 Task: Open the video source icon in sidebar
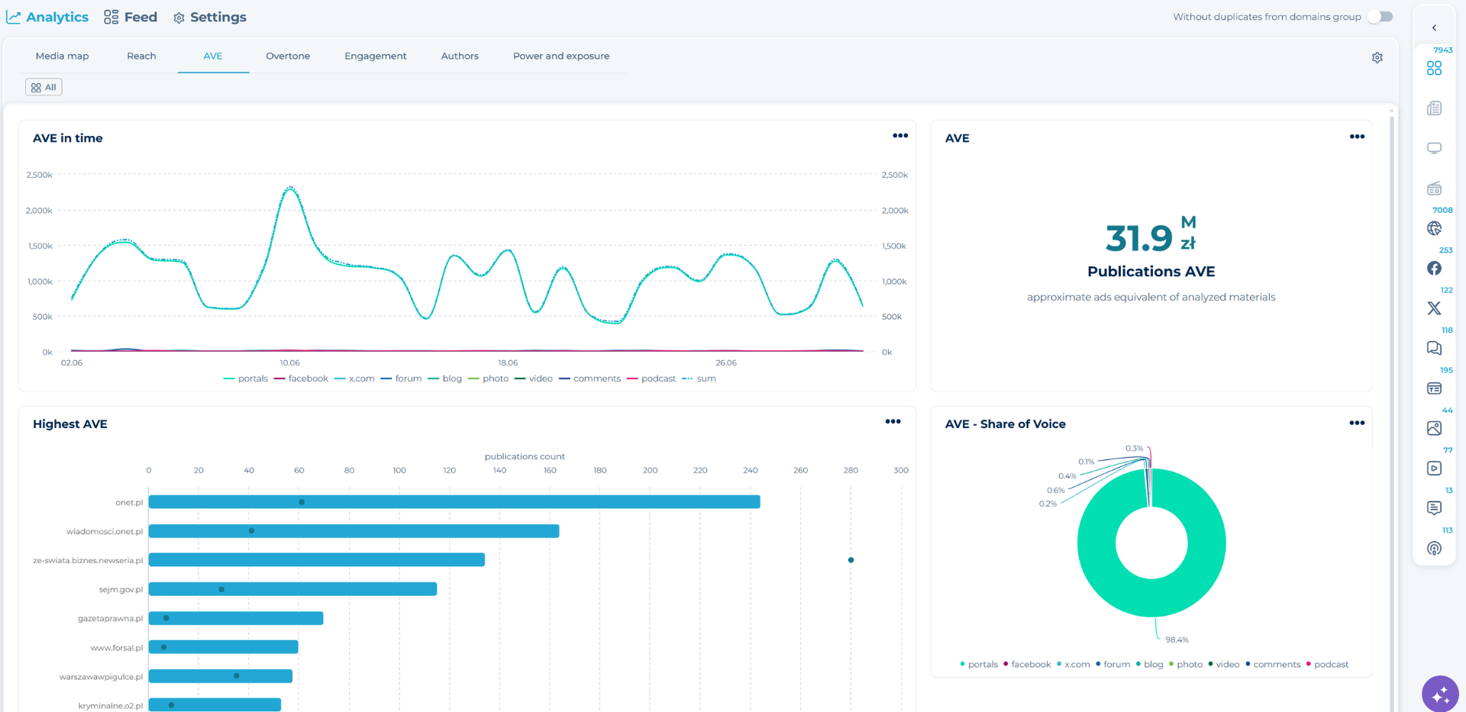point(1434,469)
